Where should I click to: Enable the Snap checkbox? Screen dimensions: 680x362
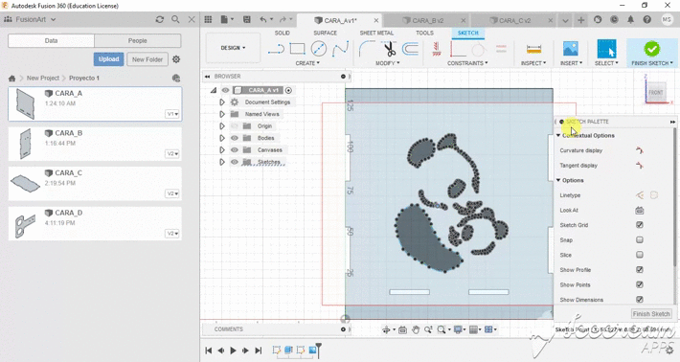[x=639, y=239]
